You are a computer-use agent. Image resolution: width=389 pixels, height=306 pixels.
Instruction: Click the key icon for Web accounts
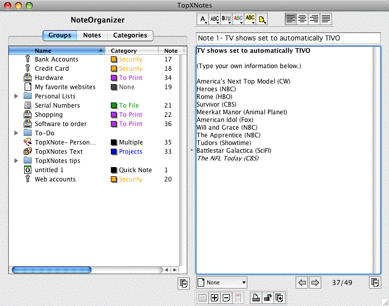(28, 179)
